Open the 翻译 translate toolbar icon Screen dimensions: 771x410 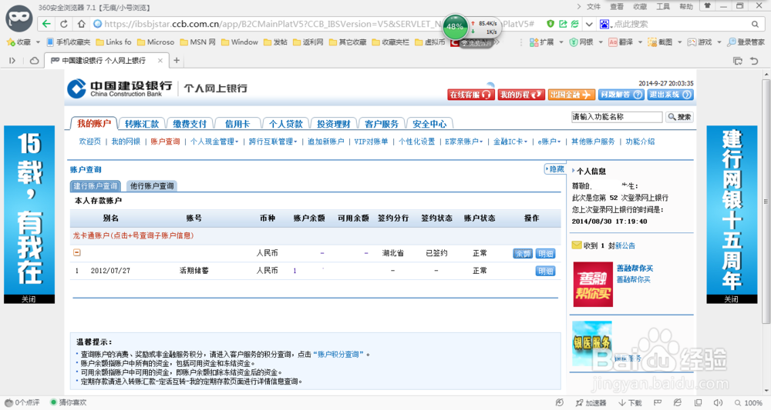[x=621, y=42]
